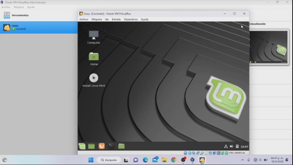The width and height of the screenshot is (293, 165).
Task: Click the 22:47 clock in Mint panel
Action: pos(245,147)
